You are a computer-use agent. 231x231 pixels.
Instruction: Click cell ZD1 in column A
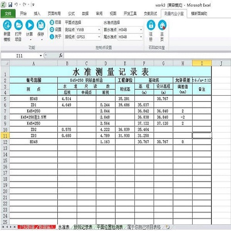point(34,105)
